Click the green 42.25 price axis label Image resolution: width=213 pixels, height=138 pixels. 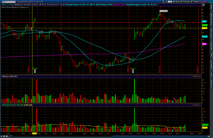pos(205,25)
